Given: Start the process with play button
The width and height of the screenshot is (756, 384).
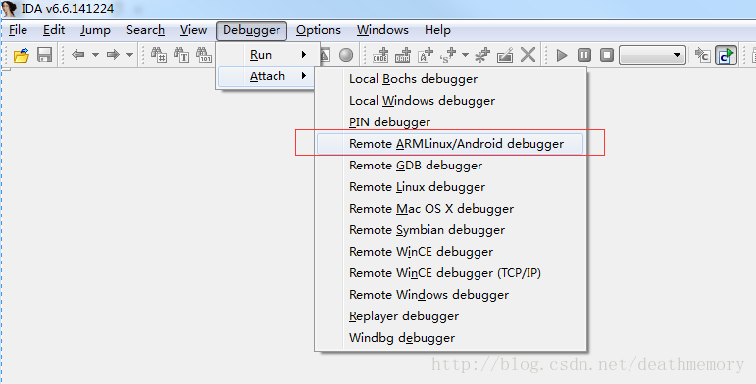Looking at the screenshot, I should (x=562, y=55).
